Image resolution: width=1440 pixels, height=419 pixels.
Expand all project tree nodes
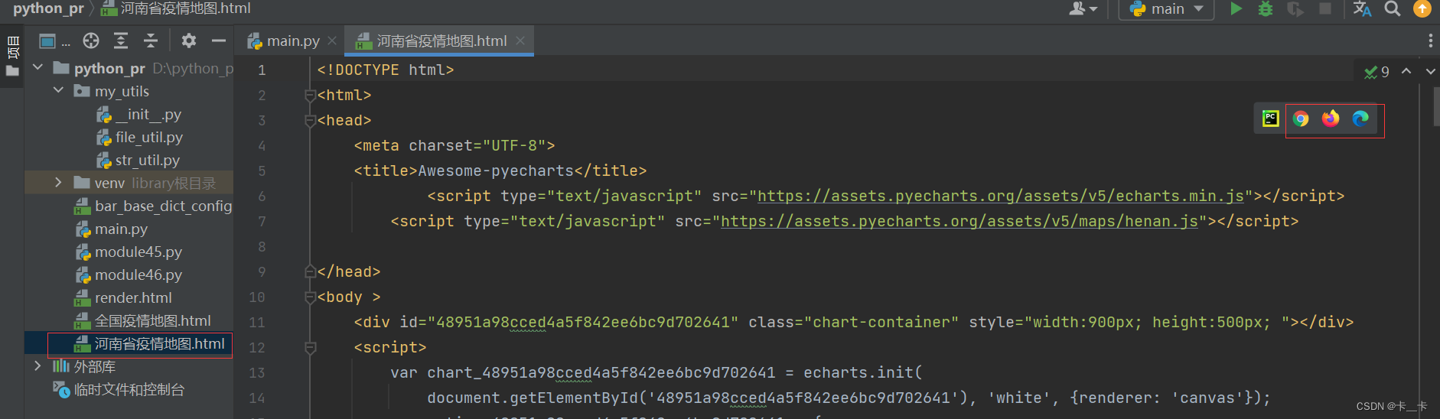121,41
